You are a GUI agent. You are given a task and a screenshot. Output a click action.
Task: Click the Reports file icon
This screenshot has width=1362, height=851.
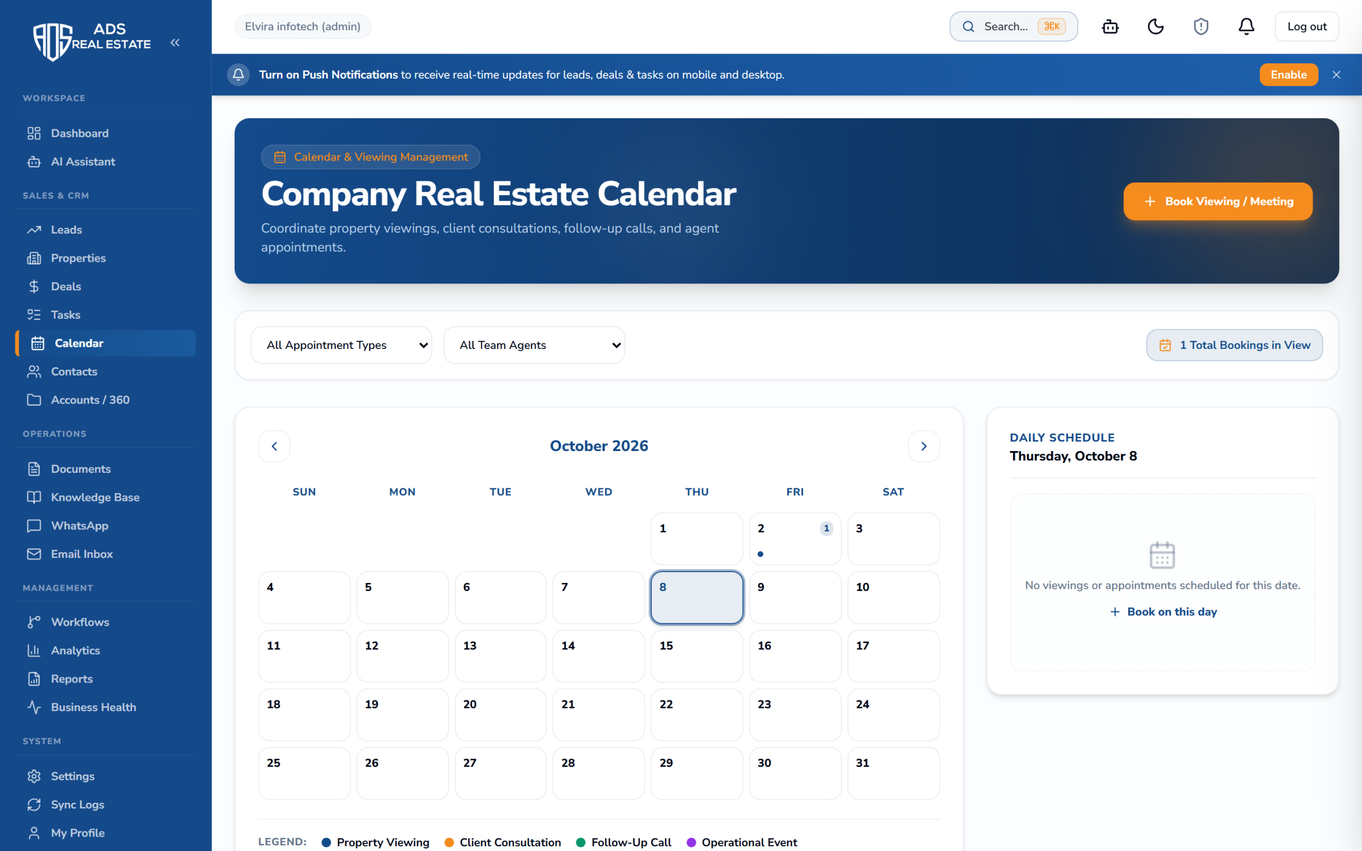pyautogui.click(x=34, y=679)
